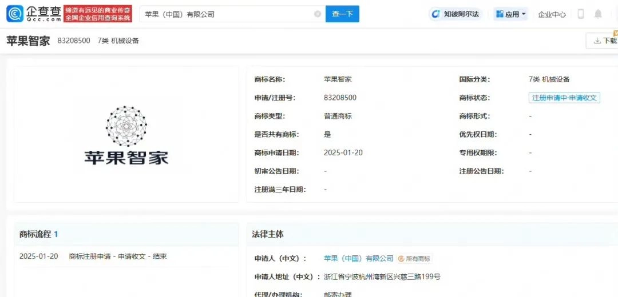Click the 商标状态 label
This screenshot has width=618, height=297.
pyautogui.click(x=474, y=98)
